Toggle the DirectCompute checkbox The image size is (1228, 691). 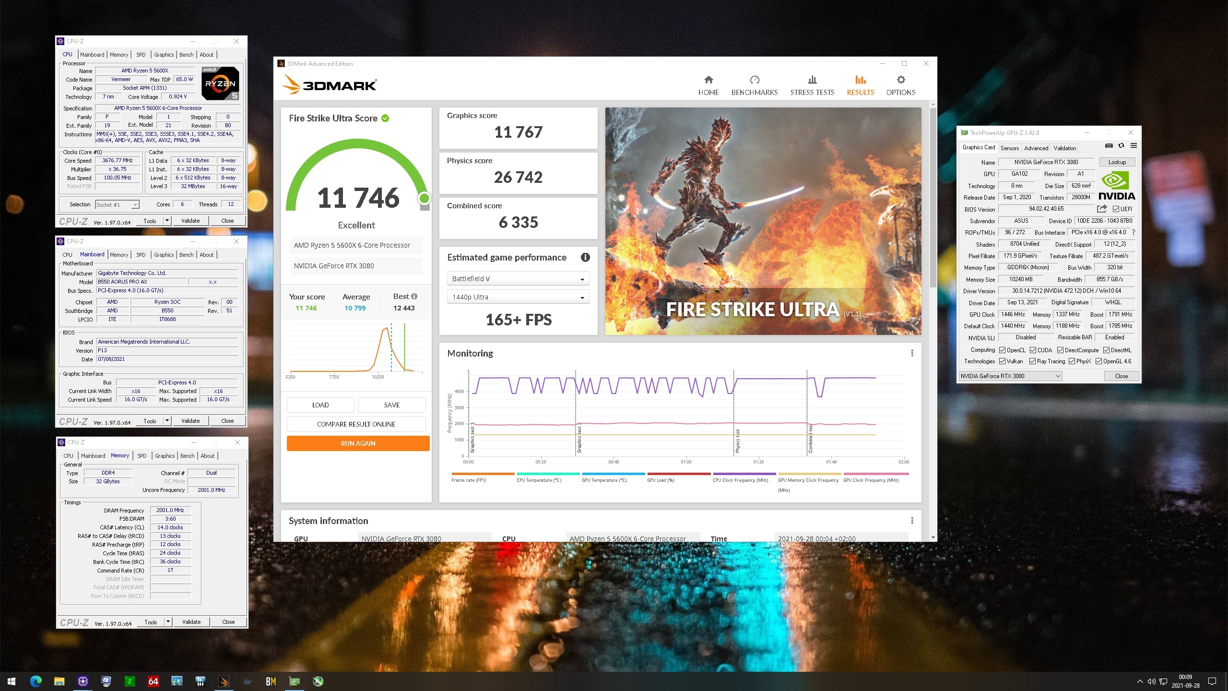click(1060, 350)
